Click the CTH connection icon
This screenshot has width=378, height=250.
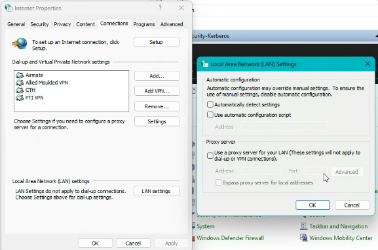click(20, 90)
